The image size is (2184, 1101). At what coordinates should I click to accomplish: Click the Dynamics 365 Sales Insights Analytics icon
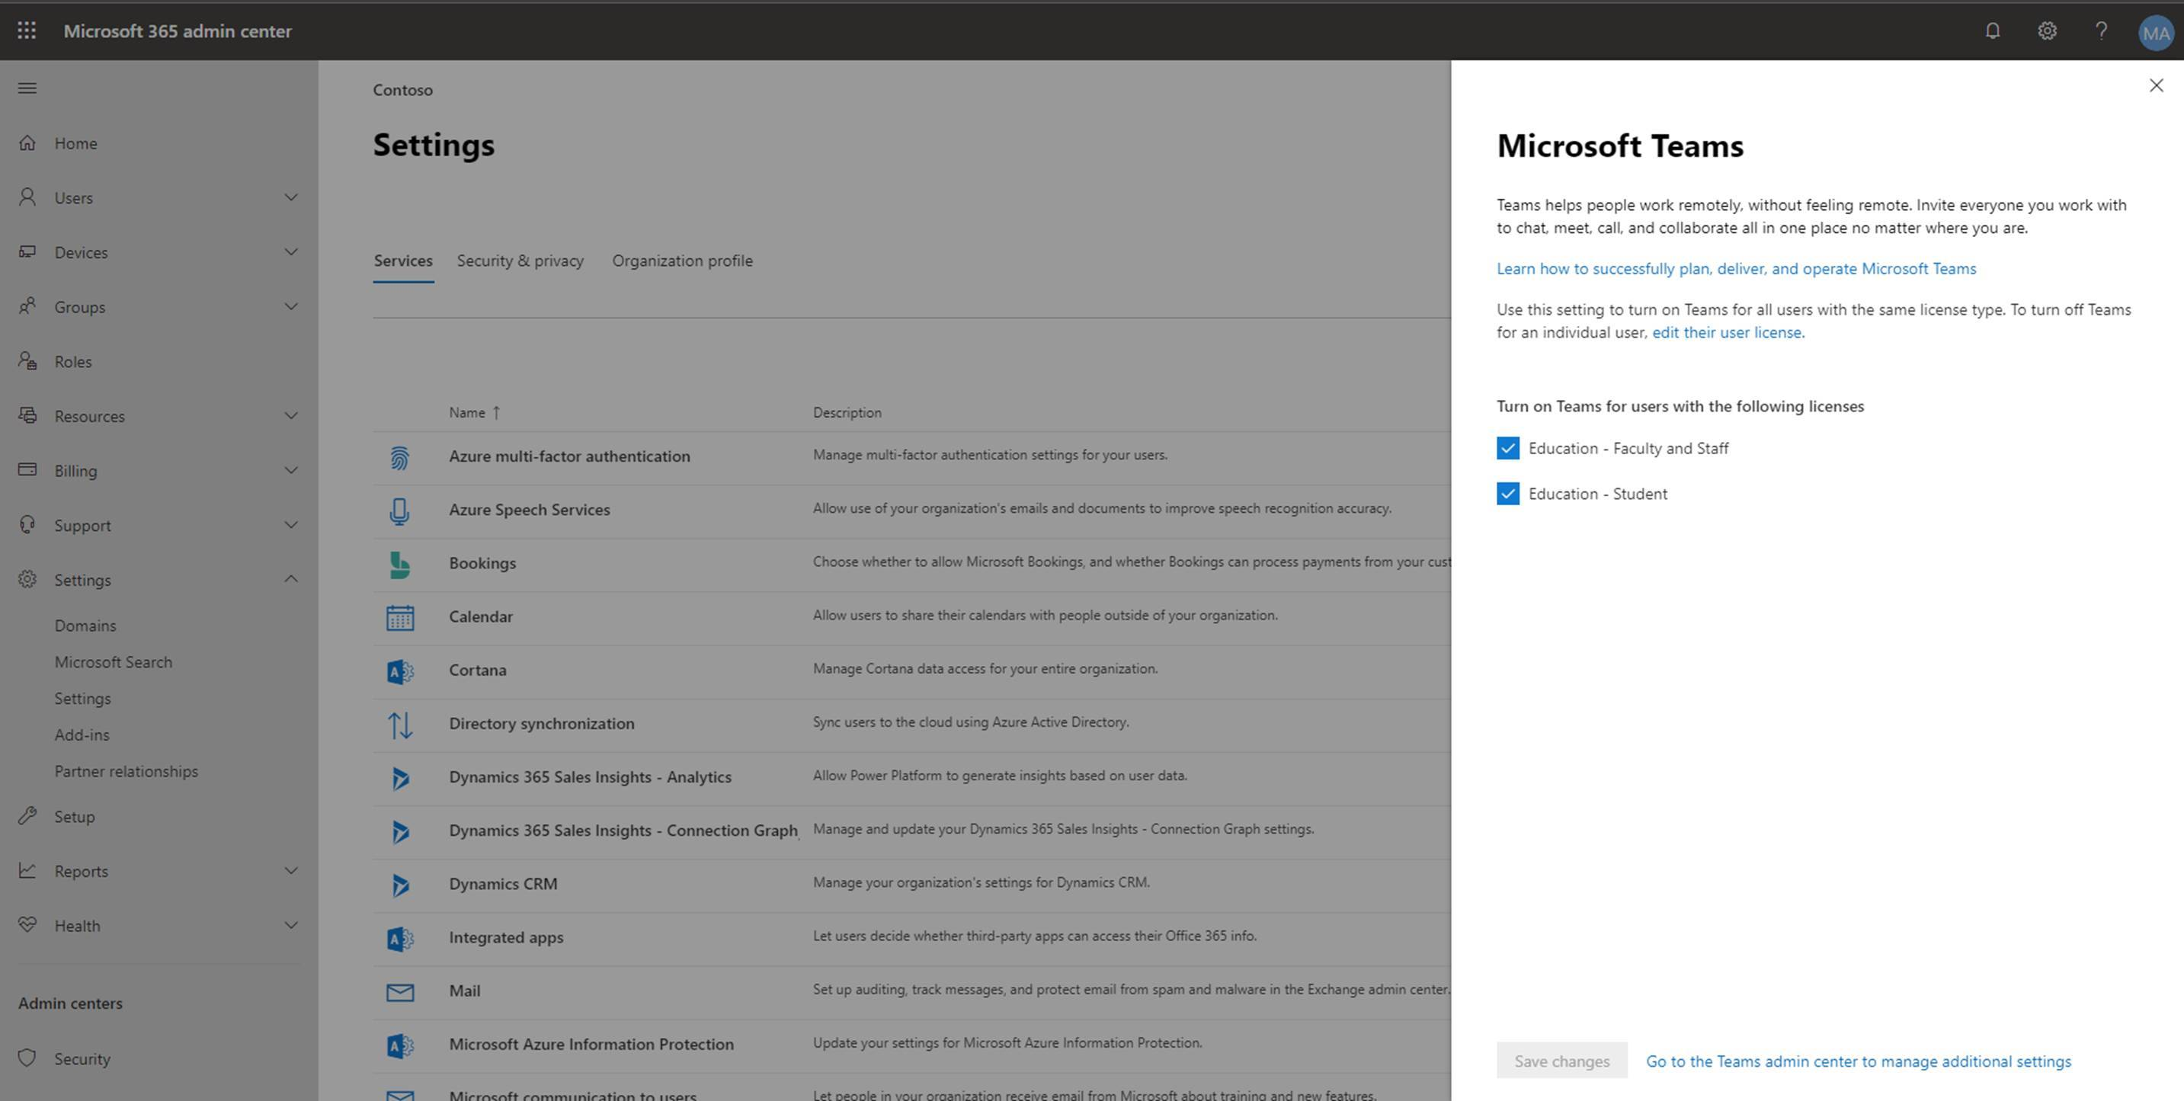[x=400, y=775]
